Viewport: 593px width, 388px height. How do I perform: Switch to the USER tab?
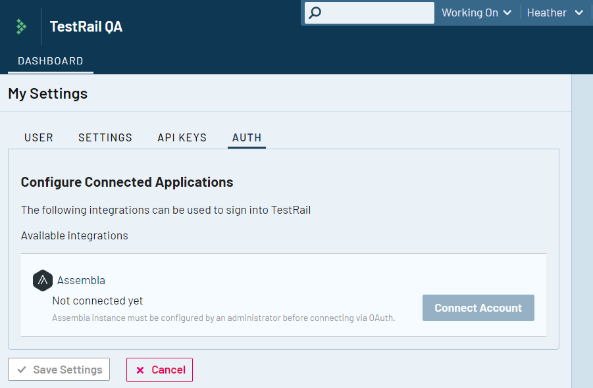click(x=39, y=137)
